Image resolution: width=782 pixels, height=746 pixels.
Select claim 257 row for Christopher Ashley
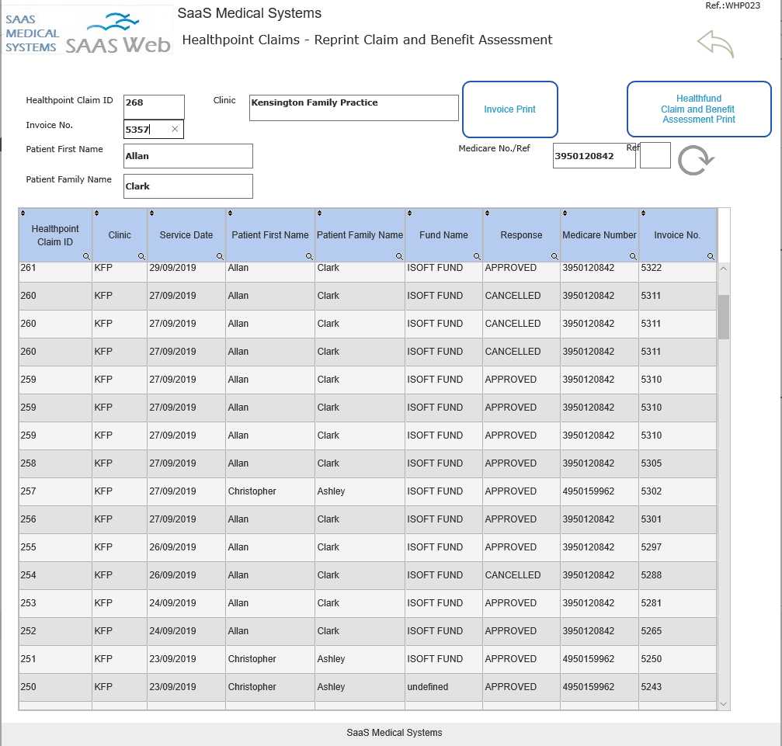point(367,491)
